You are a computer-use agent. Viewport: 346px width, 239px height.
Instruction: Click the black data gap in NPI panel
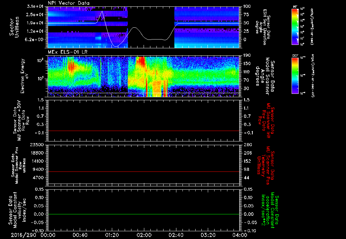pos(151,27)
